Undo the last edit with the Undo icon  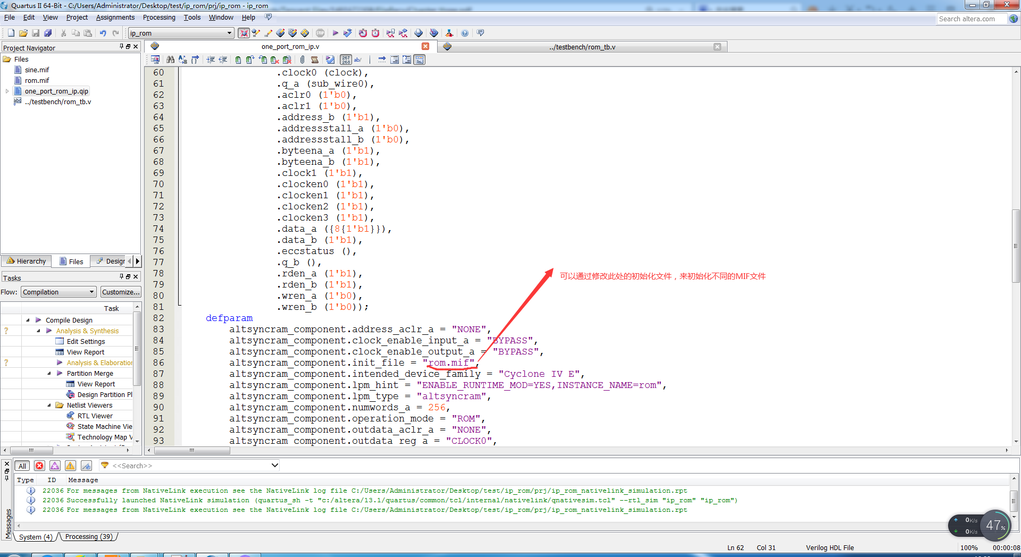point(103,33)
